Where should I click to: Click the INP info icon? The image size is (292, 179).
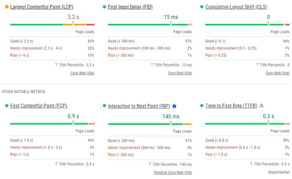(174, 106)
